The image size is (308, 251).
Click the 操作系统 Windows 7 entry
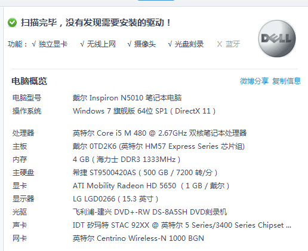(x=144, y=111)
